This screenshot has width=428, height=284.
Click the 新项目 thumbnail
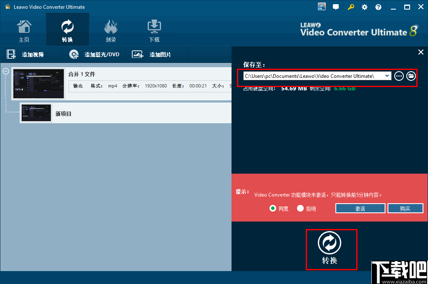click(x=36, y=113)
